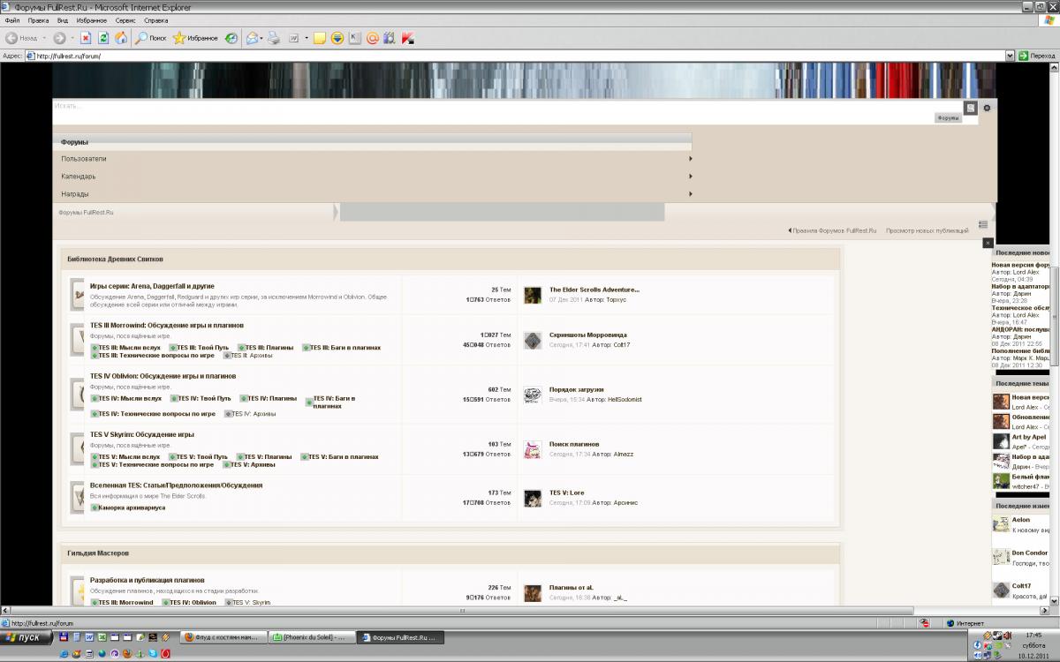Screen dimensions: 1060x662
Task: Click the red Opera icon in the taskbar
Action: 166,653
